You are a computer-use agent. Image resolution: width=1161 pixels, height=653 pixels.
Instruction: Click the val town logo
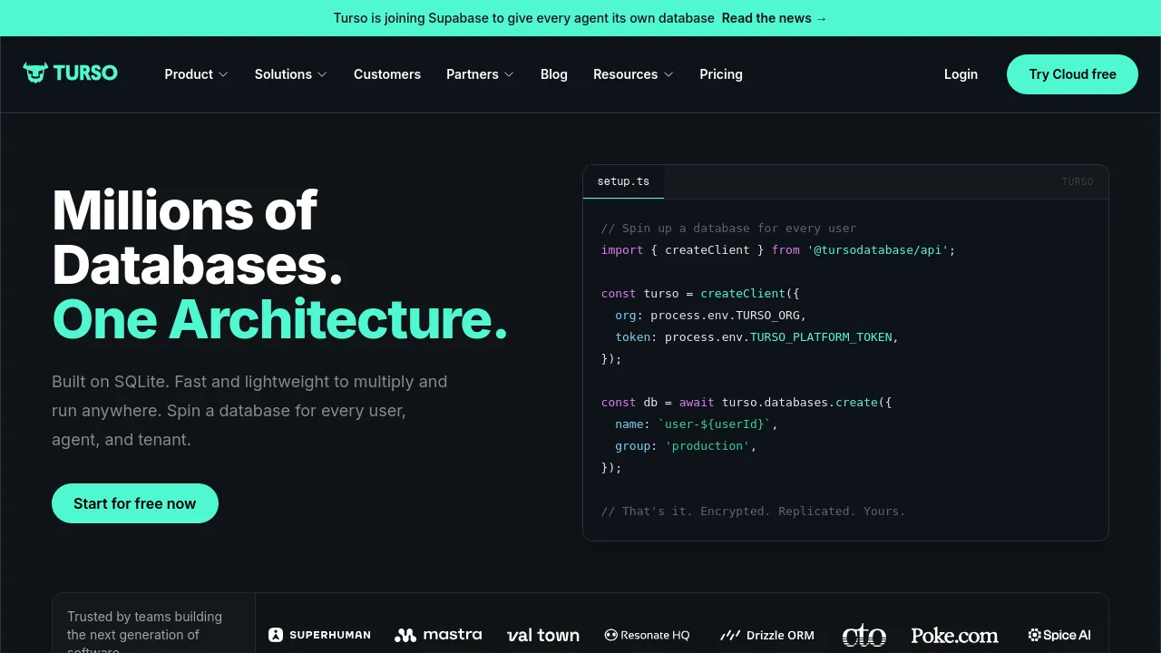[543, 635]
